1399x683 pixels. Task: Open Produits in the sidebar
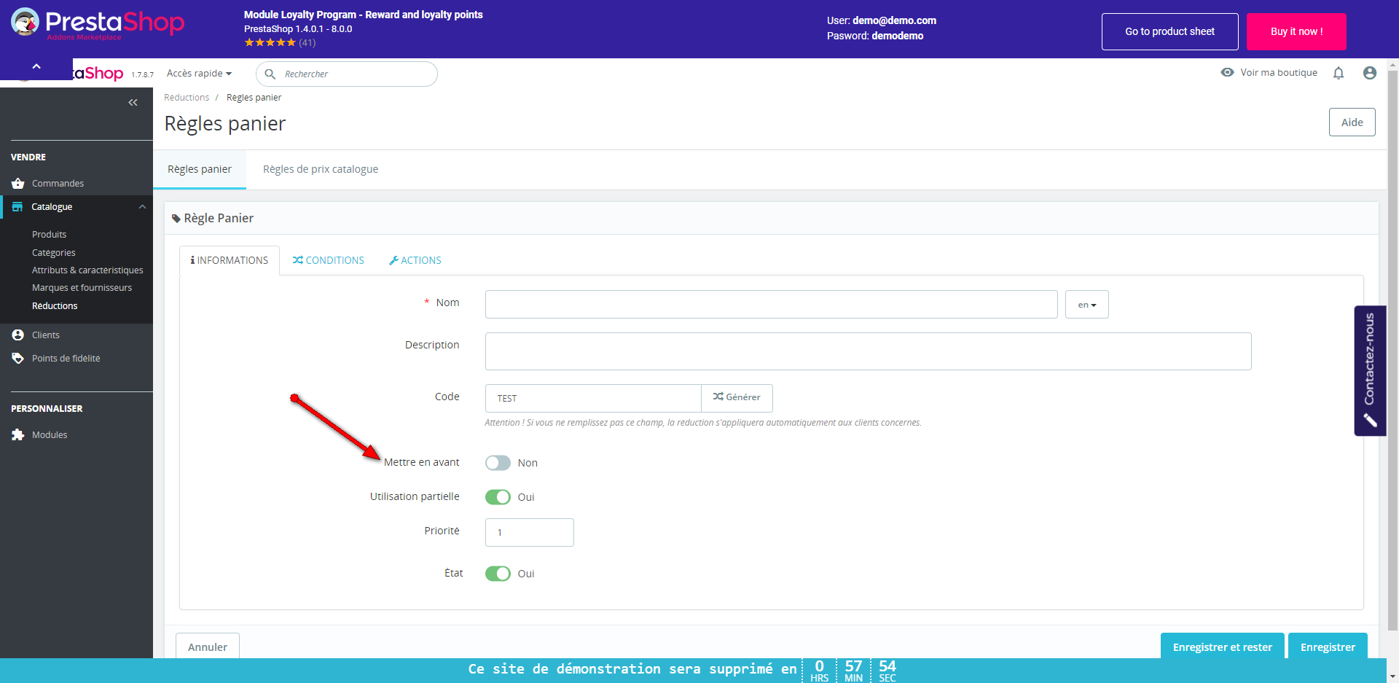point(49,234)
